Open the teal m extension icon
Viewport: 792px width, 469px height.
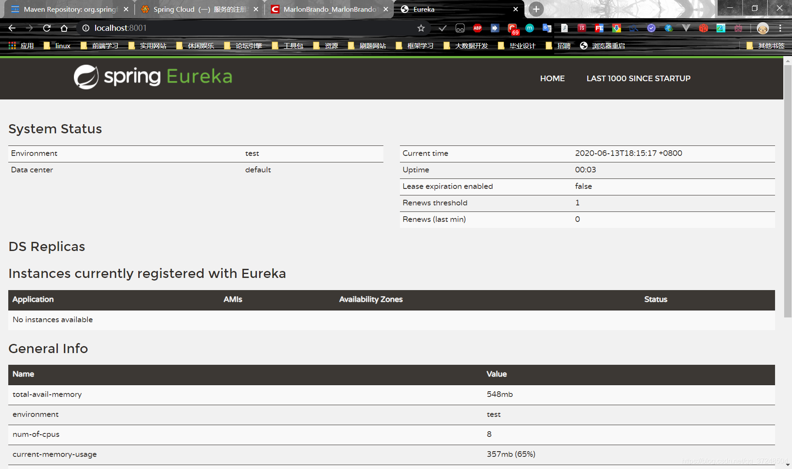click(x=529, y=28)
